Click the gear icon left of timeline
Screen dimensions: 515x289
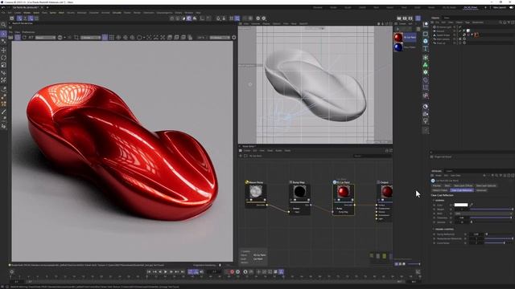point(12,271)
